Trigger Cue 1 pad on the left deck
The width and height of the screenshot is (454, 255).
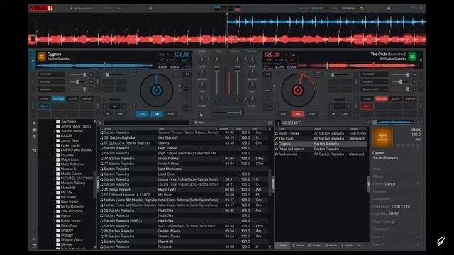click(x=44, y=106)
